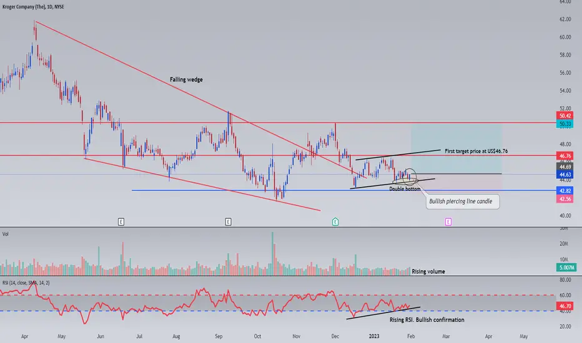582x343 pixels.
Task: Click the 'First target price at US$46.76' note
Action: point(476,151)
